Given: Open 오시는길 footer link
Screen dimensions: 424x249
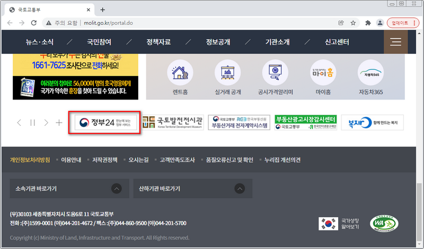Looking at the screenshot, I should pyautogui.click(x=138, y=160).
